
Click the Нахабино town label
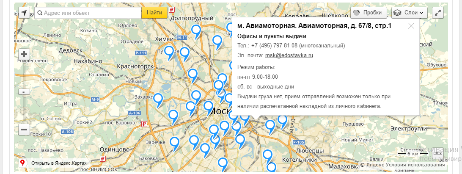click(x=88, y=61)
